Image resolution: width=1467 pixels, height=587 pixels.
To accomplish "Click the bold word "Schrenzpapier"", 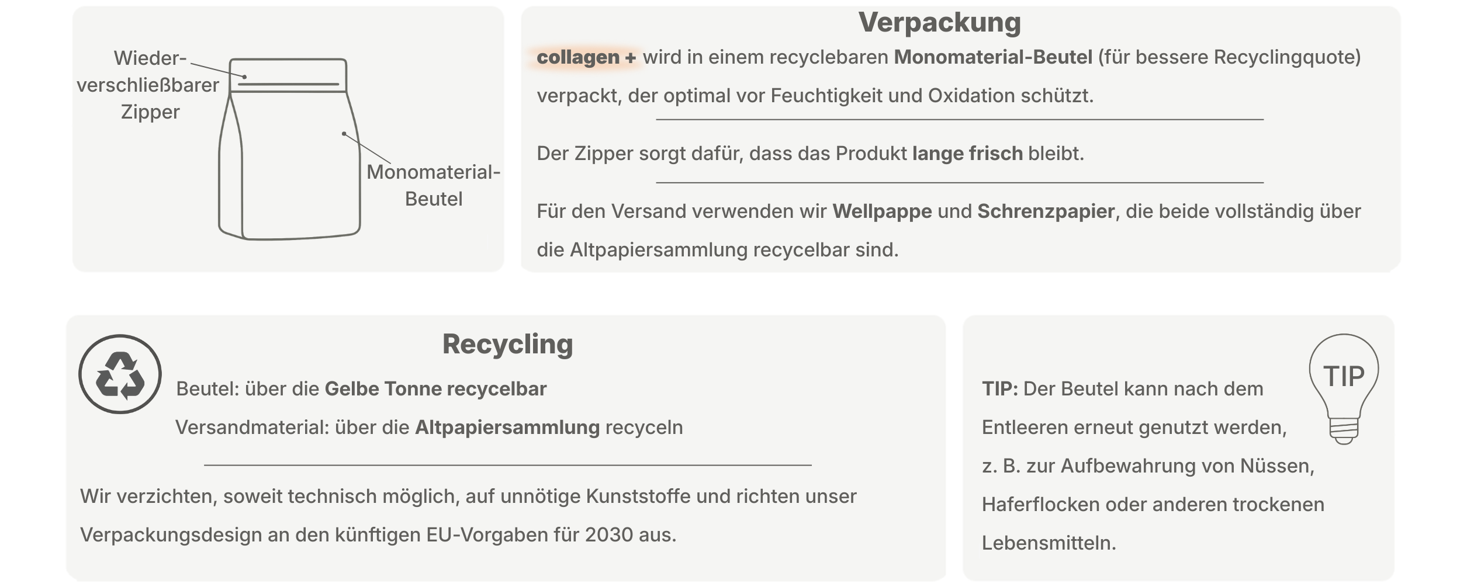I will click(x=1046, y=211).
